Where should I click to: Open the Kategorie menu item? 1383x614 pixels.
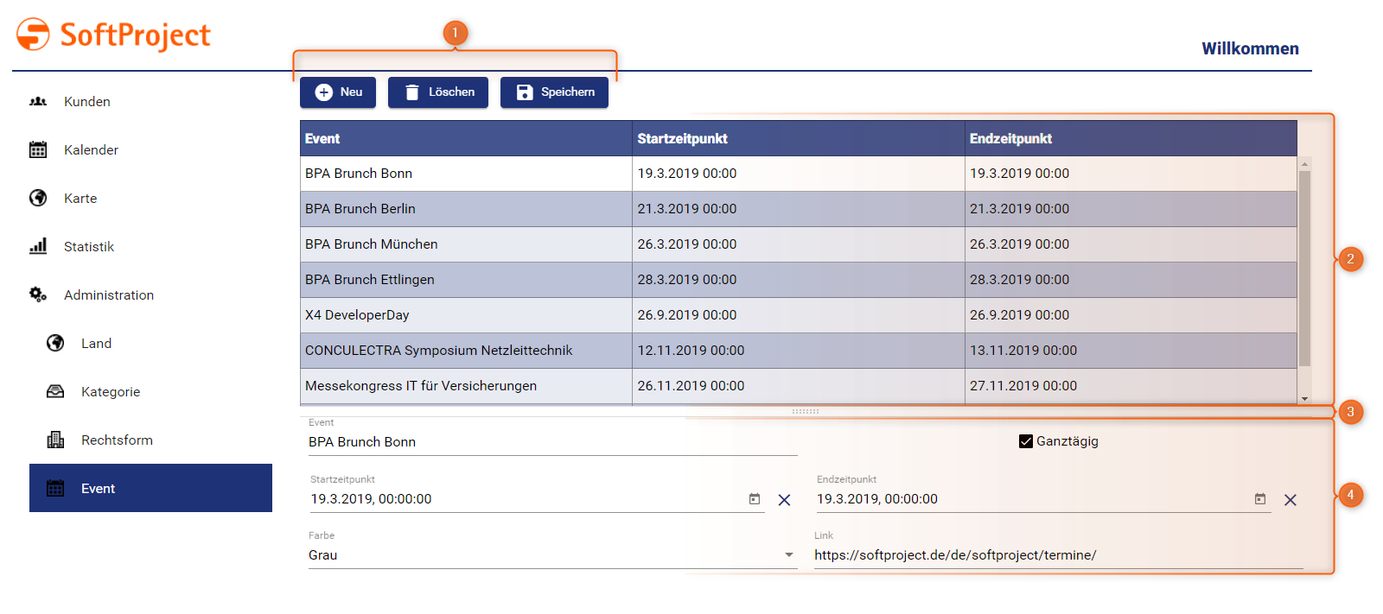pos(111,392)
